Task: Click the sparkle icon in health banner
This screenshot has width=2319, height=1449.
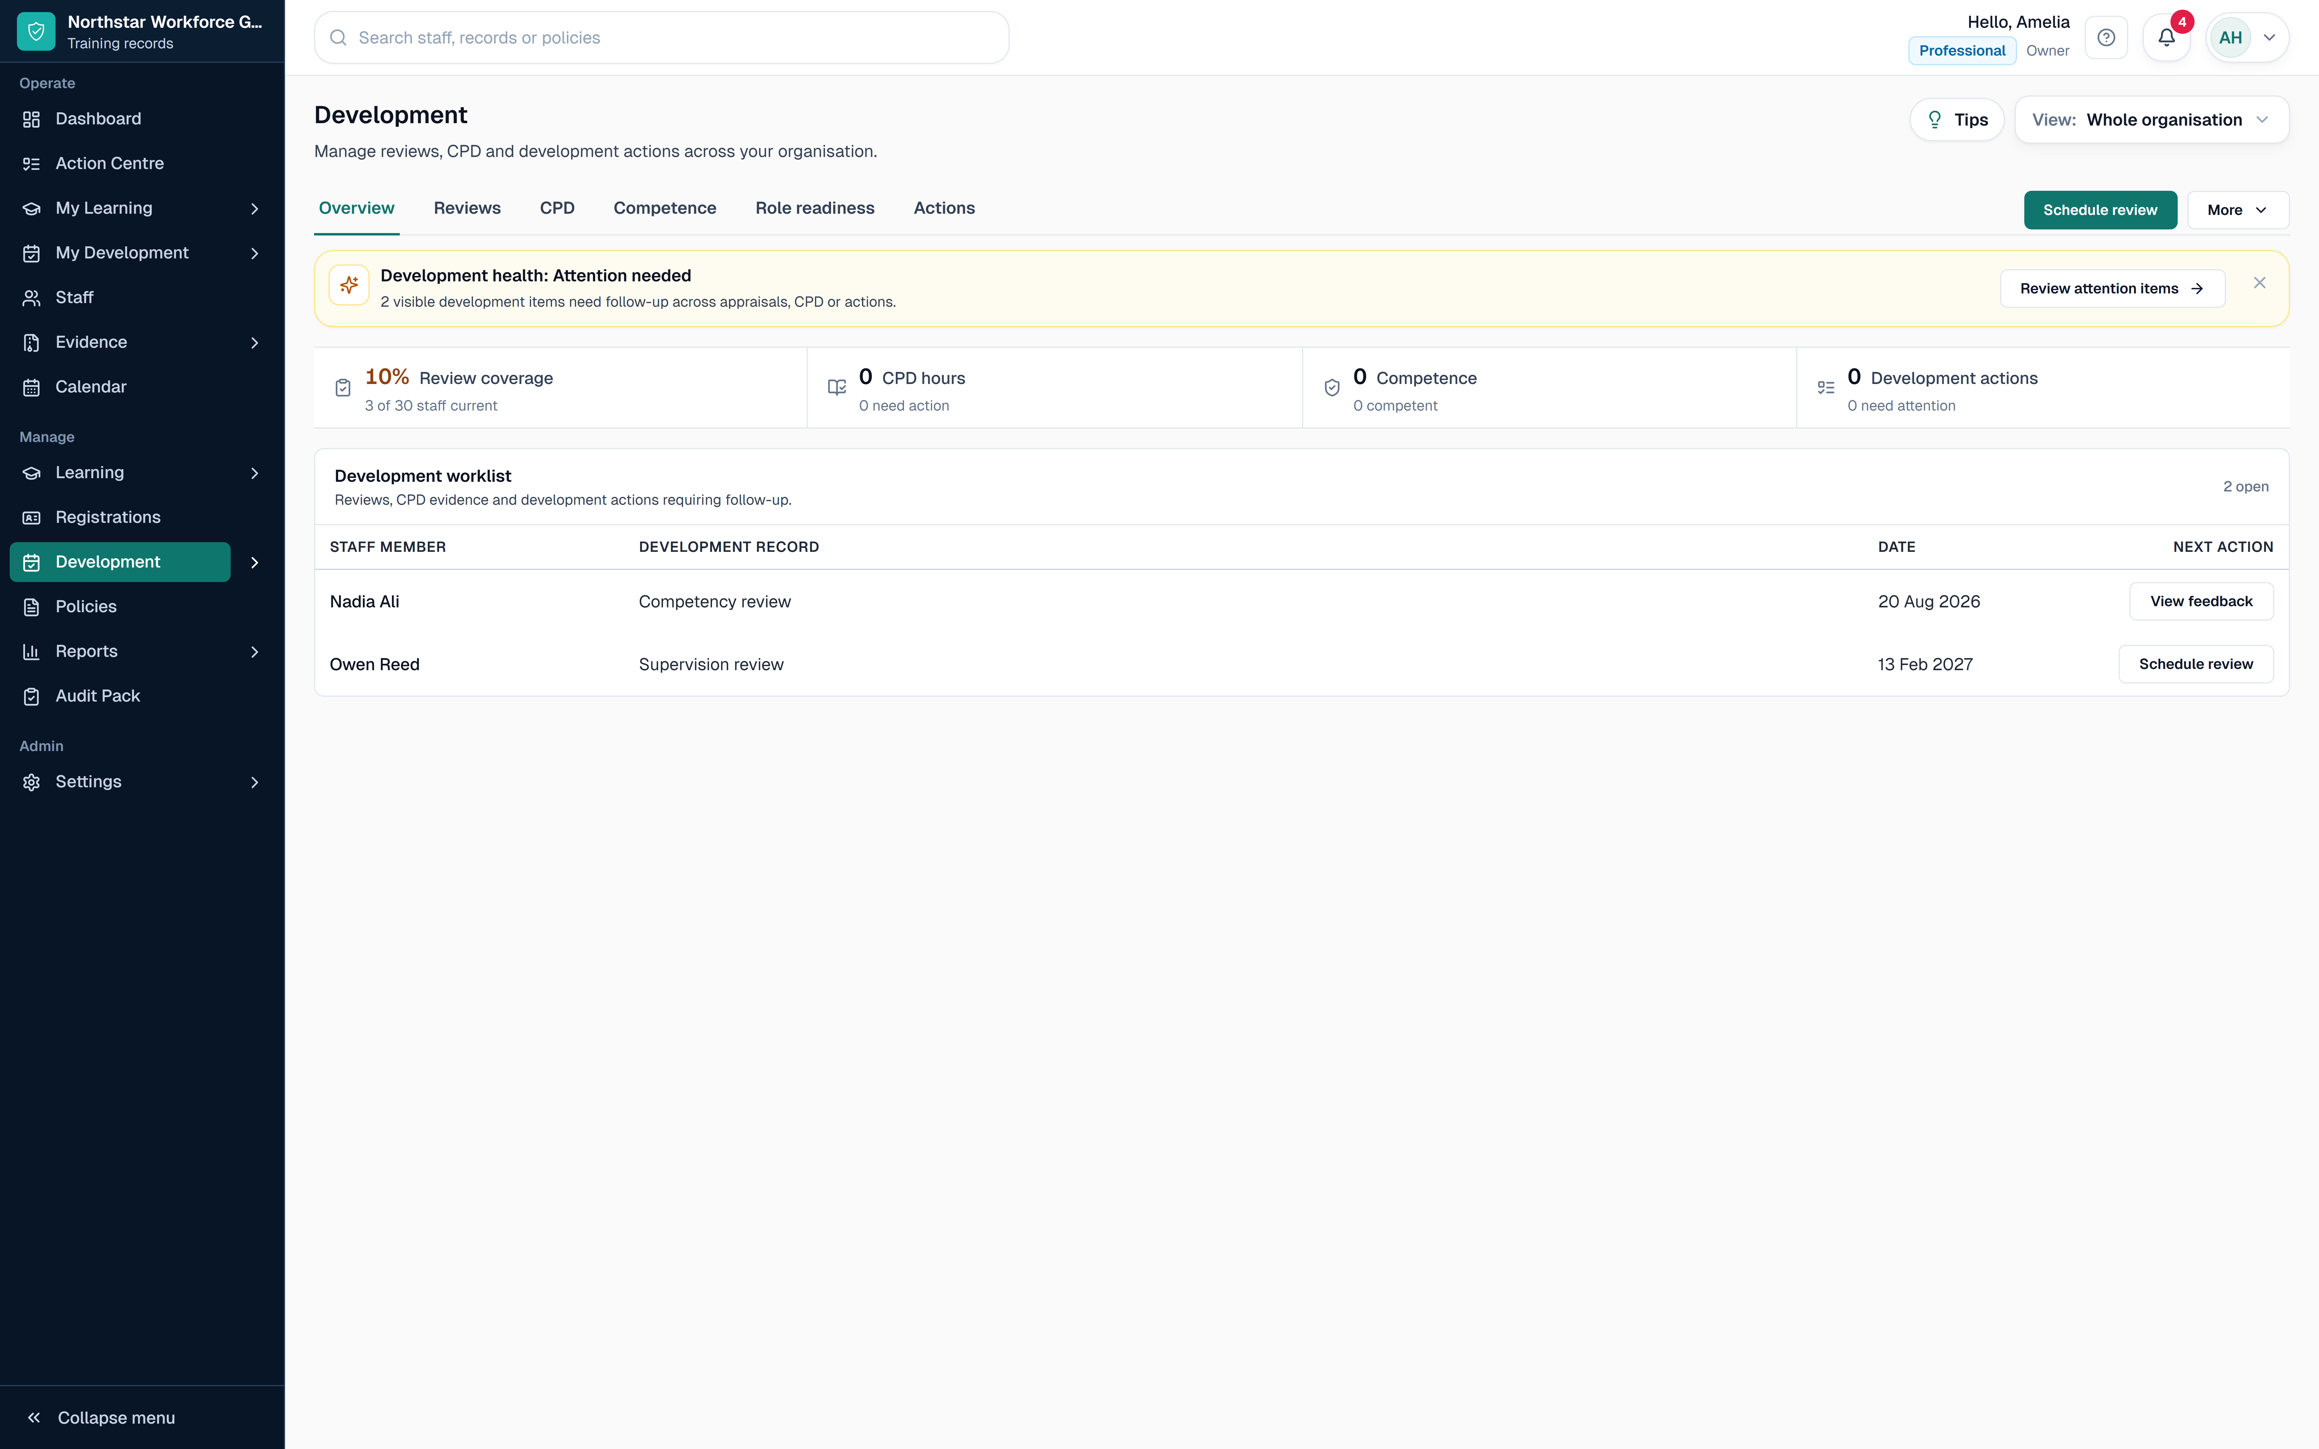Action: (x=349, y=285)
